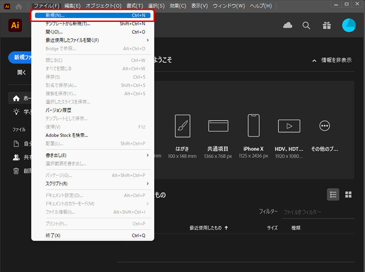Pick the HDV video preset icon
This screenshot has height=272, width=365.
point(289,126)
